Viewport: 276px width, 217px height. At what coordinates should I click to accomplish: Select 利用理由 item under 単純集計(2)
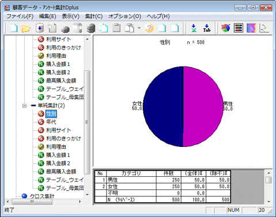click(x=56, y=147)
